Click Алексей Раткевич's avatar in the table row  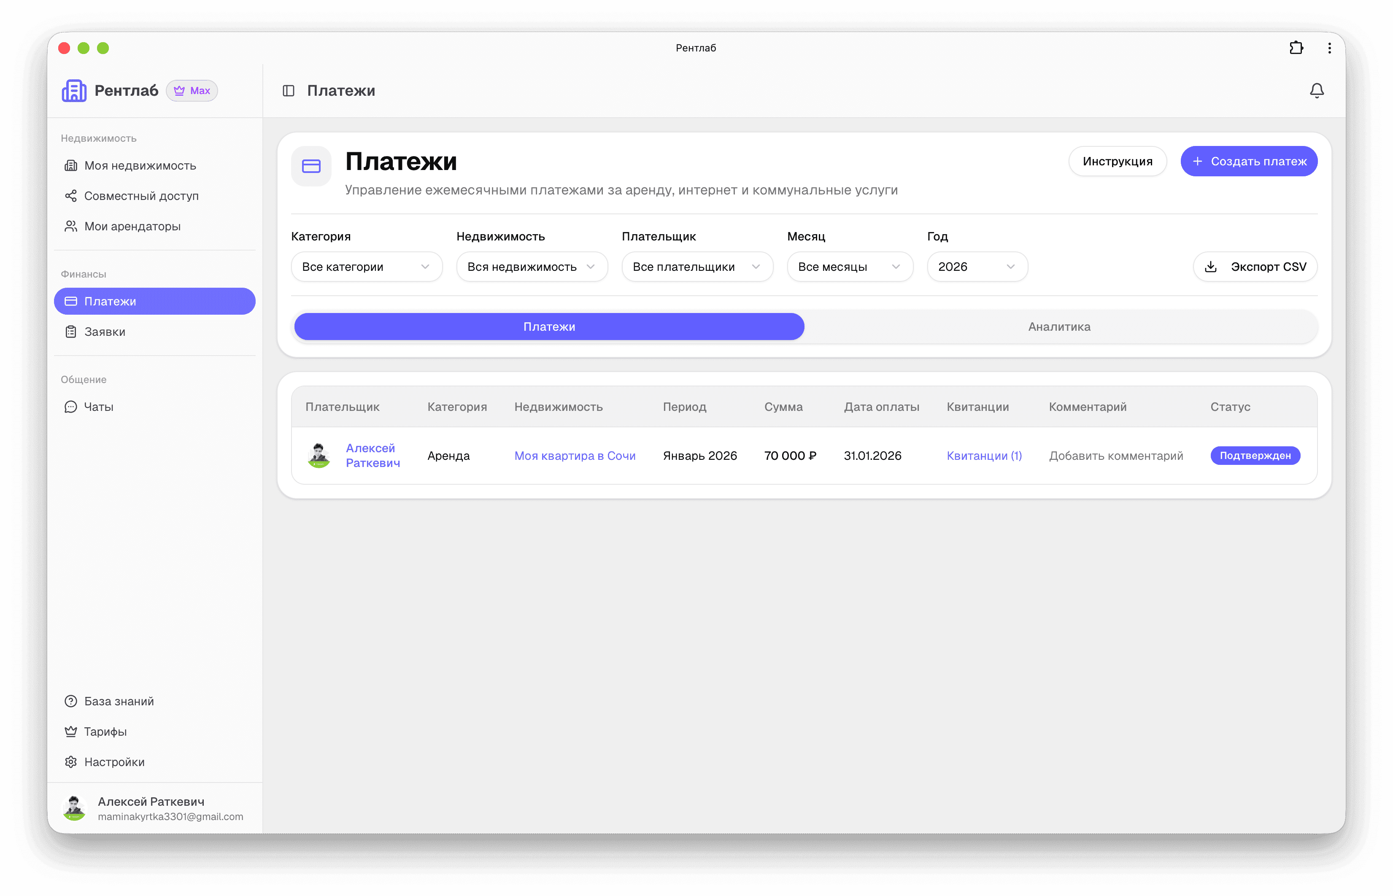[x=319, y=456]
